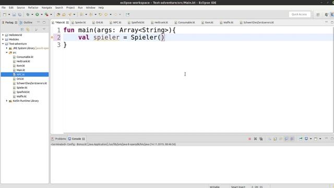334x188 pixels.
Task: Click the New Java Package toolbar icon
Action: coord(58,15)
